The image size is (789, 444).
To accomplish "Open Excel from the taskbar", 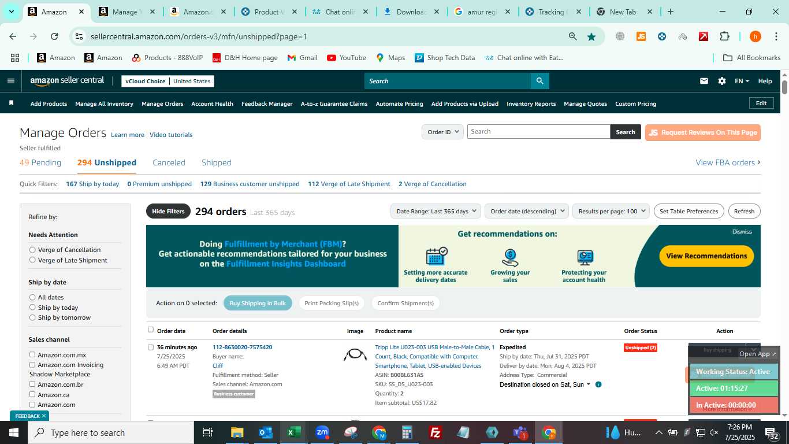I will 294,432.
